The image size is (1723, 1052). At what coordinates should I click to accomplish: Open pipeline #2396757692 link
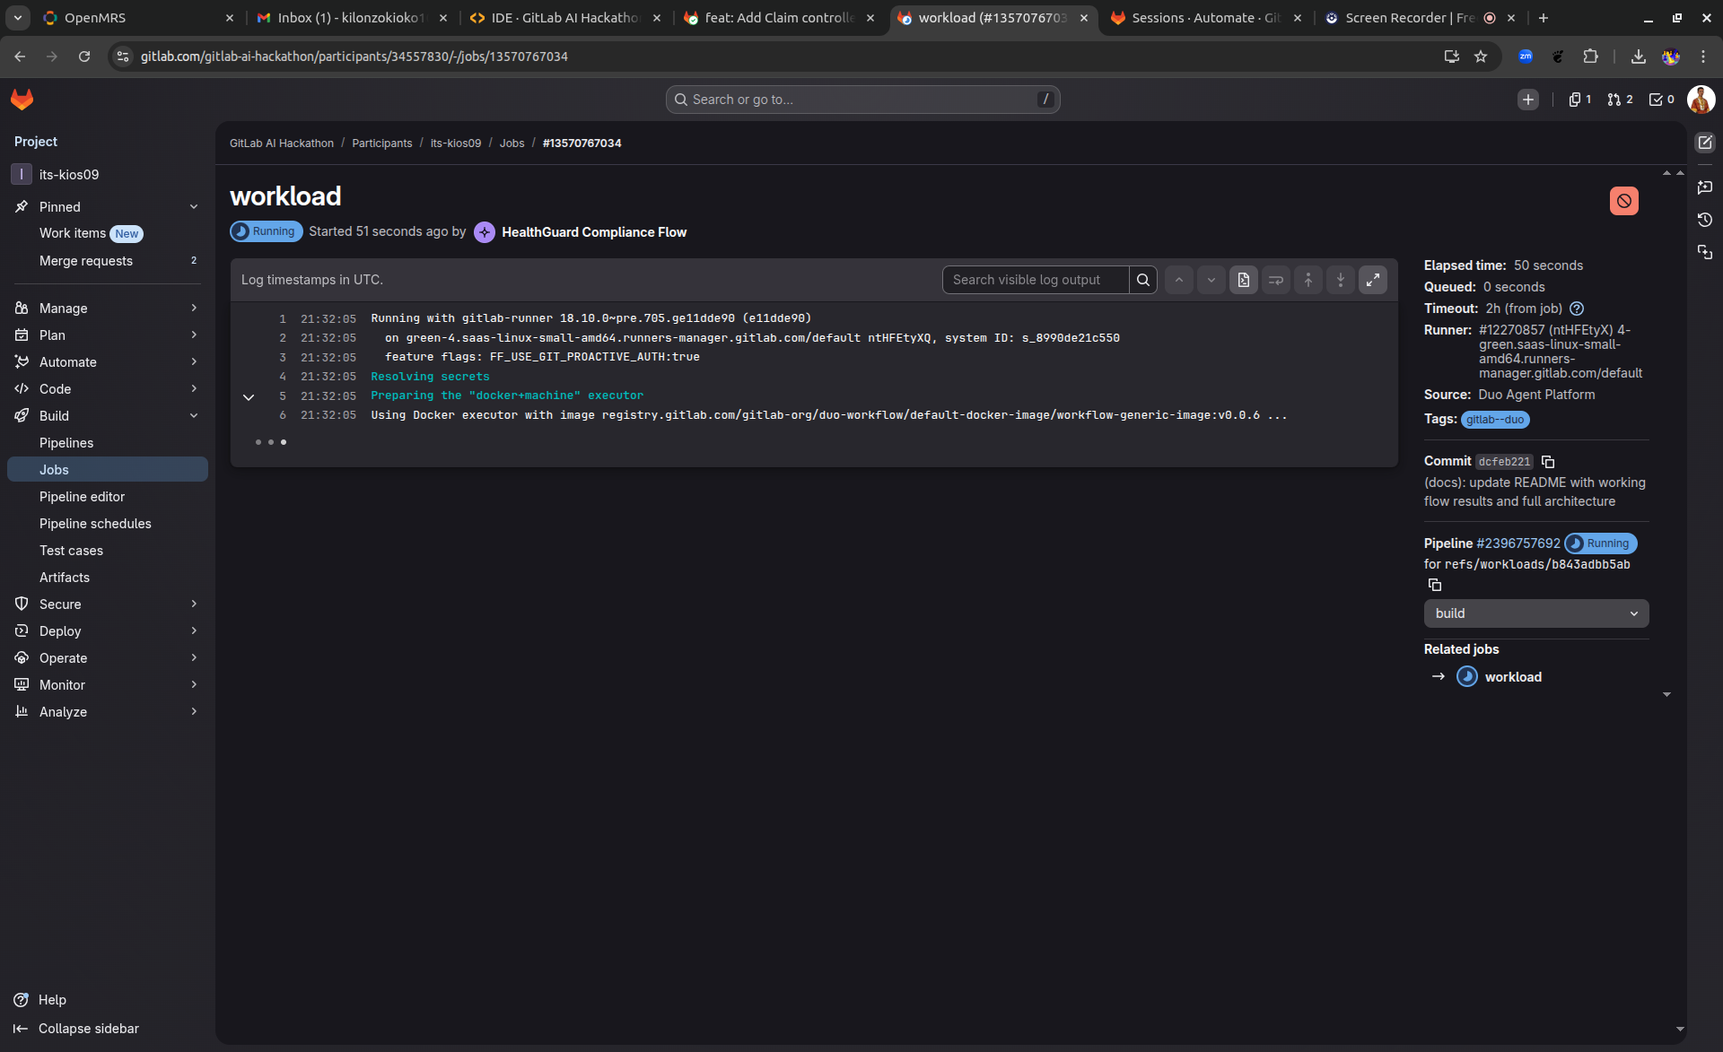[x=1517, y=543]
